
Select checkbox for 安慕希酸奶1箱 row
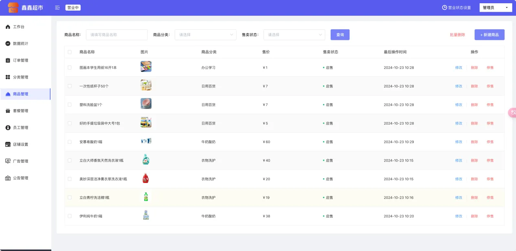click(70, 142)
